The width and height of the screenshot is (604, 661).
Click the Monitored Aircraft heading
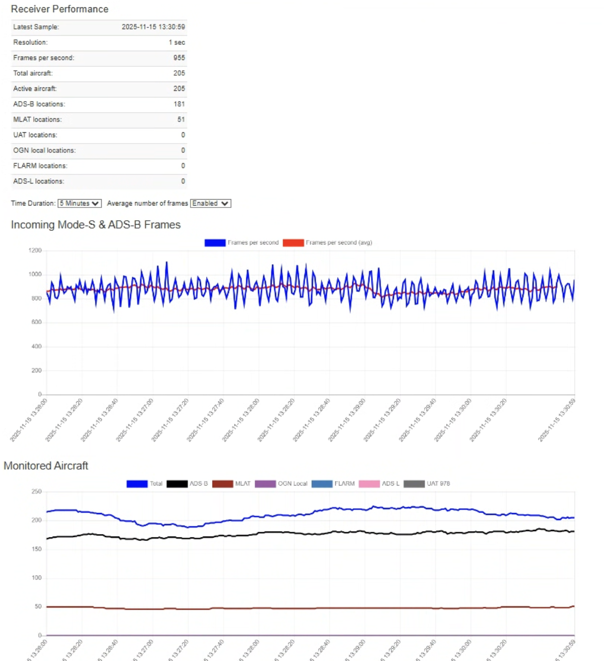pyautogui.click(x=46, y=466)
